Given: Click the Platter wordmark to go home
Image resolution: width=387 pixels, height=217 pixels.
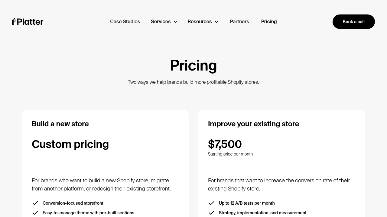Looking at the screenshot, I should pos(30,22).
